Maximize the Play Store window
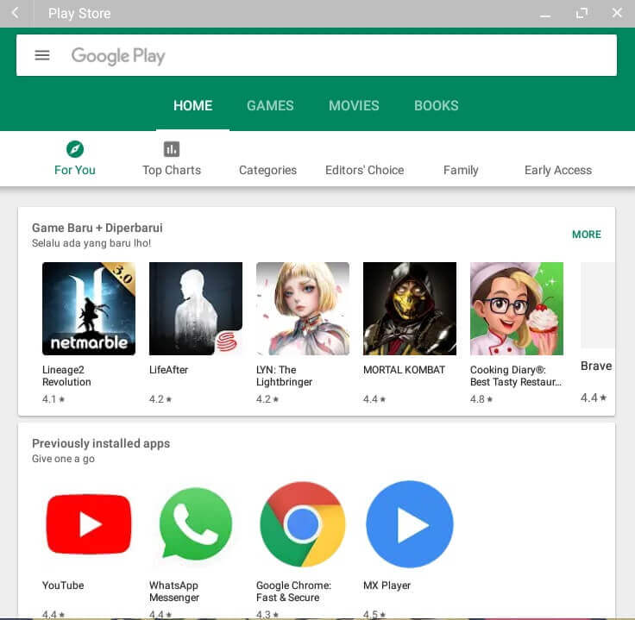 point(582,13)
